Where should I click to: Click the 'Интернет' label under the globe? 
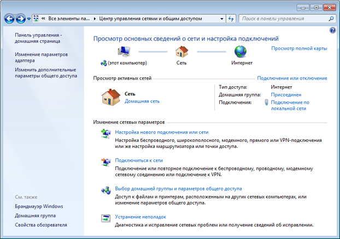point(242,63)
